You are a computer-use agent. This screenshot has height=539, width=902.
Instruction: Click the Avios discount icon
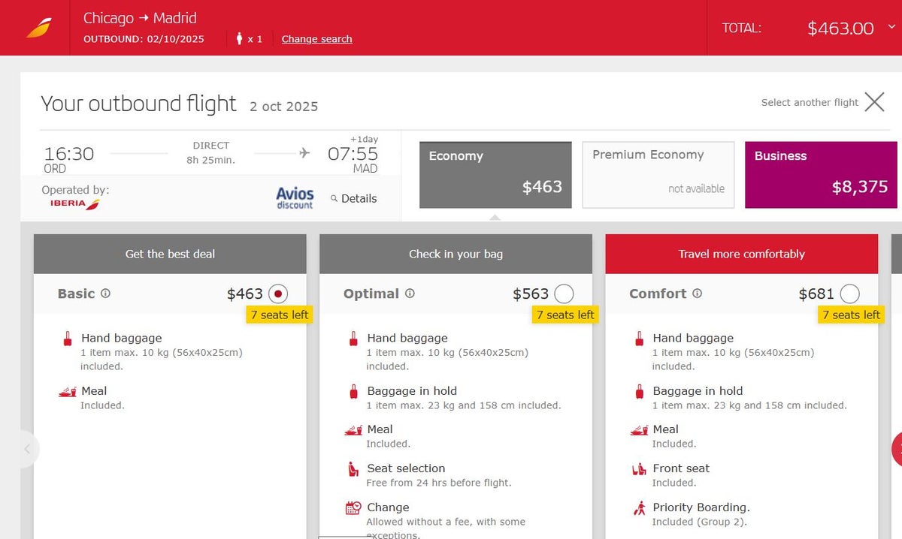(x=295, y=198)
